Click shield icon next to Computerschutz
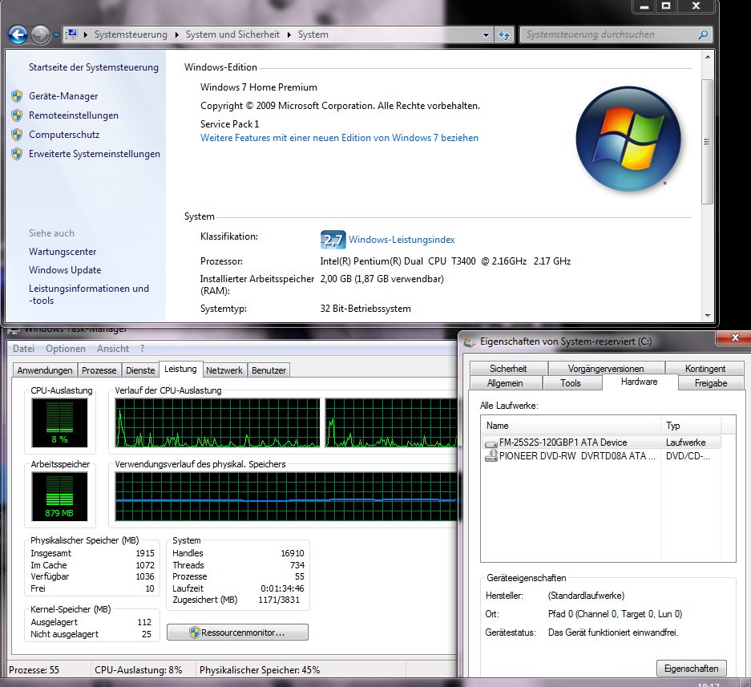The width and height of the screenshot is (751, 687). coord(17,135)
